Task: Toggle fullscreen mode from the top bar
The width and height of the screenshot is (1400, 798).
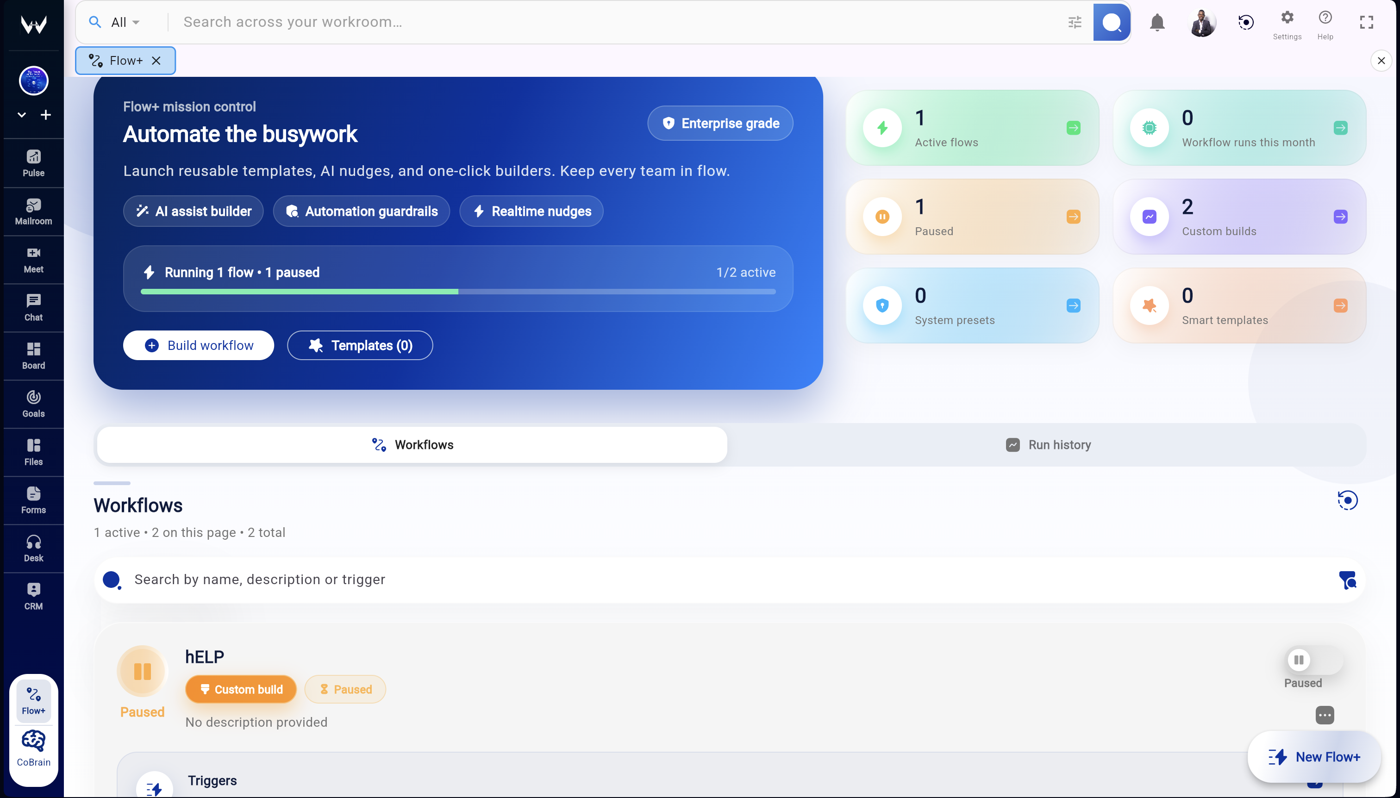Action: click(x=1366, y=22)
